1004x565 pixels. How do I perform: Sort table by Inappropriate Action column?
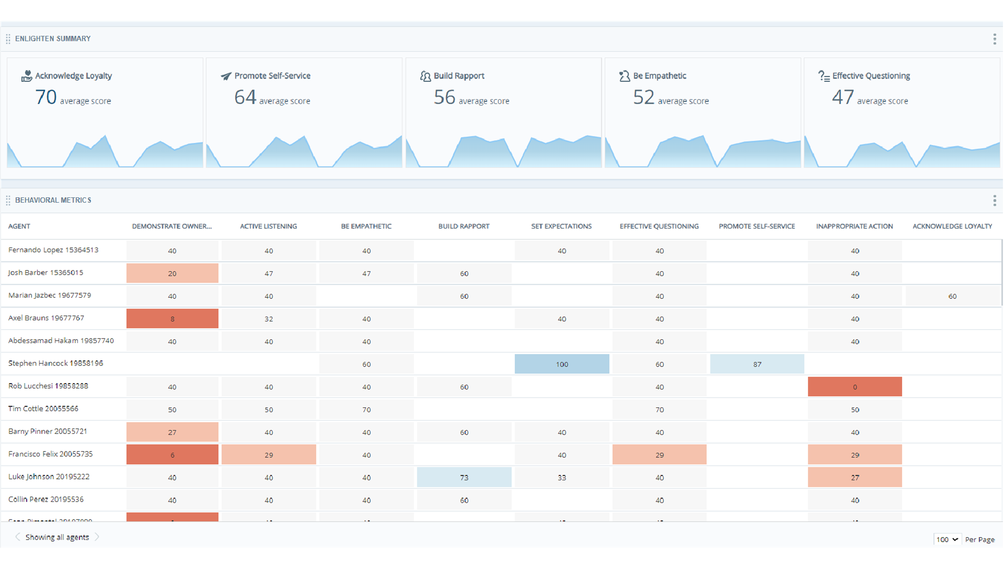tap(854, 226)
